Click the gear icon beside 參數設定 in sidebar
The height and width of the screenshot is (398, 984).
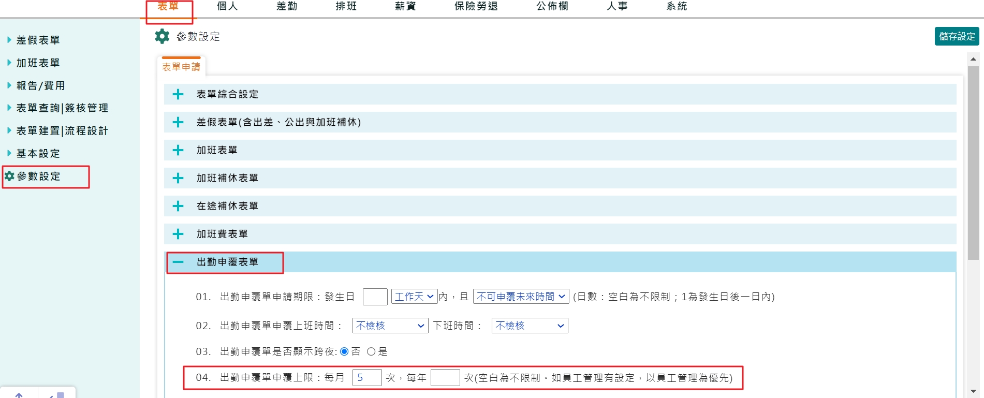pos(9,176)
